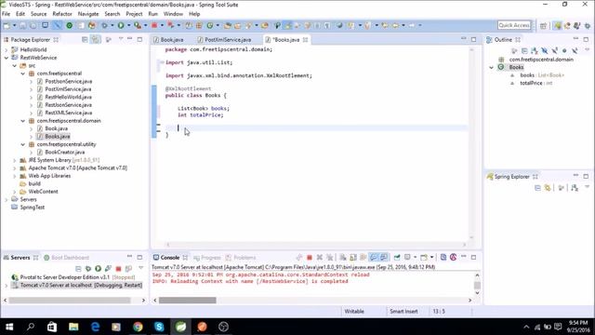
Task: Switch to the Debug perspective icon
Action: coord(588,25)
